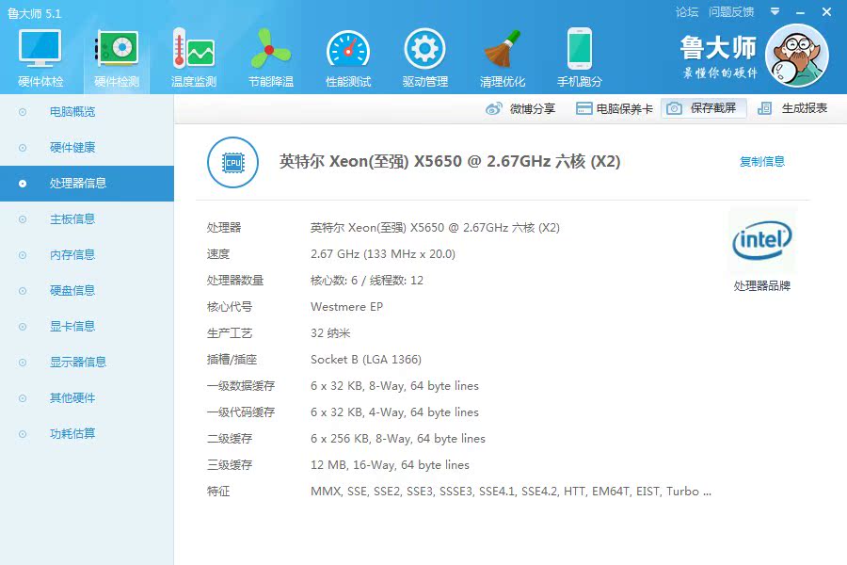Image resolution: width=847 pixels, height=565 pixels.
Task: Click the Intel processor brand logo
Action: [762, 240]
